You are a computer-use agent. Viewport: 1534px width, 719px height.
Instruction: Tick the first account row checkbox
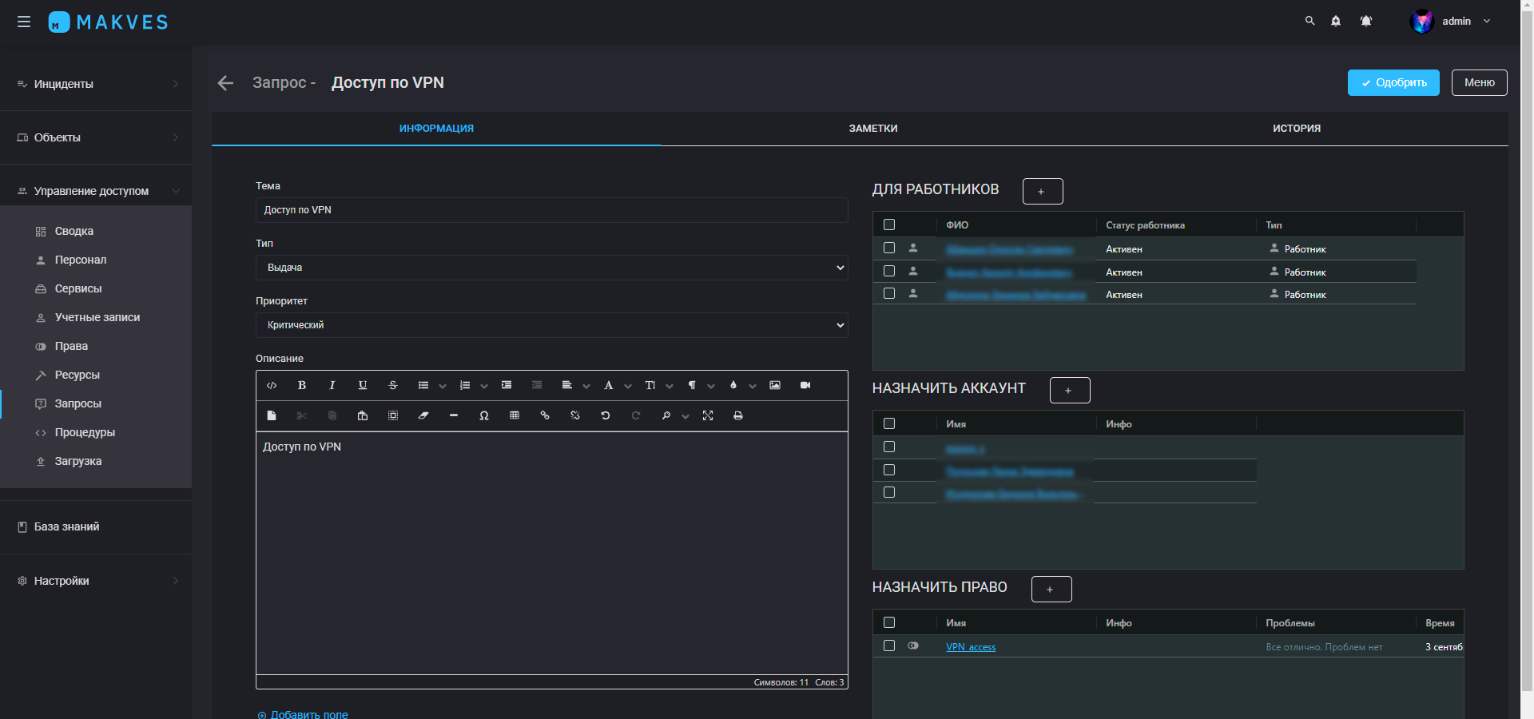click(889, 447)
